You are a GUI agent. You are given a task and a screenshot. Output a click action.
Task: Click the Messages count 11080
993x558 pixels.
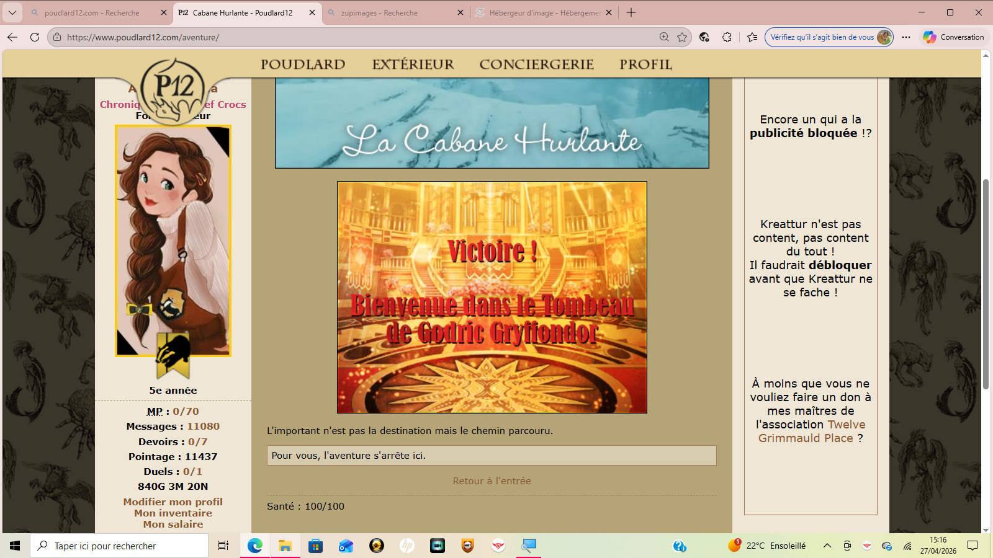pyautogui.click(x=204, y=427)
